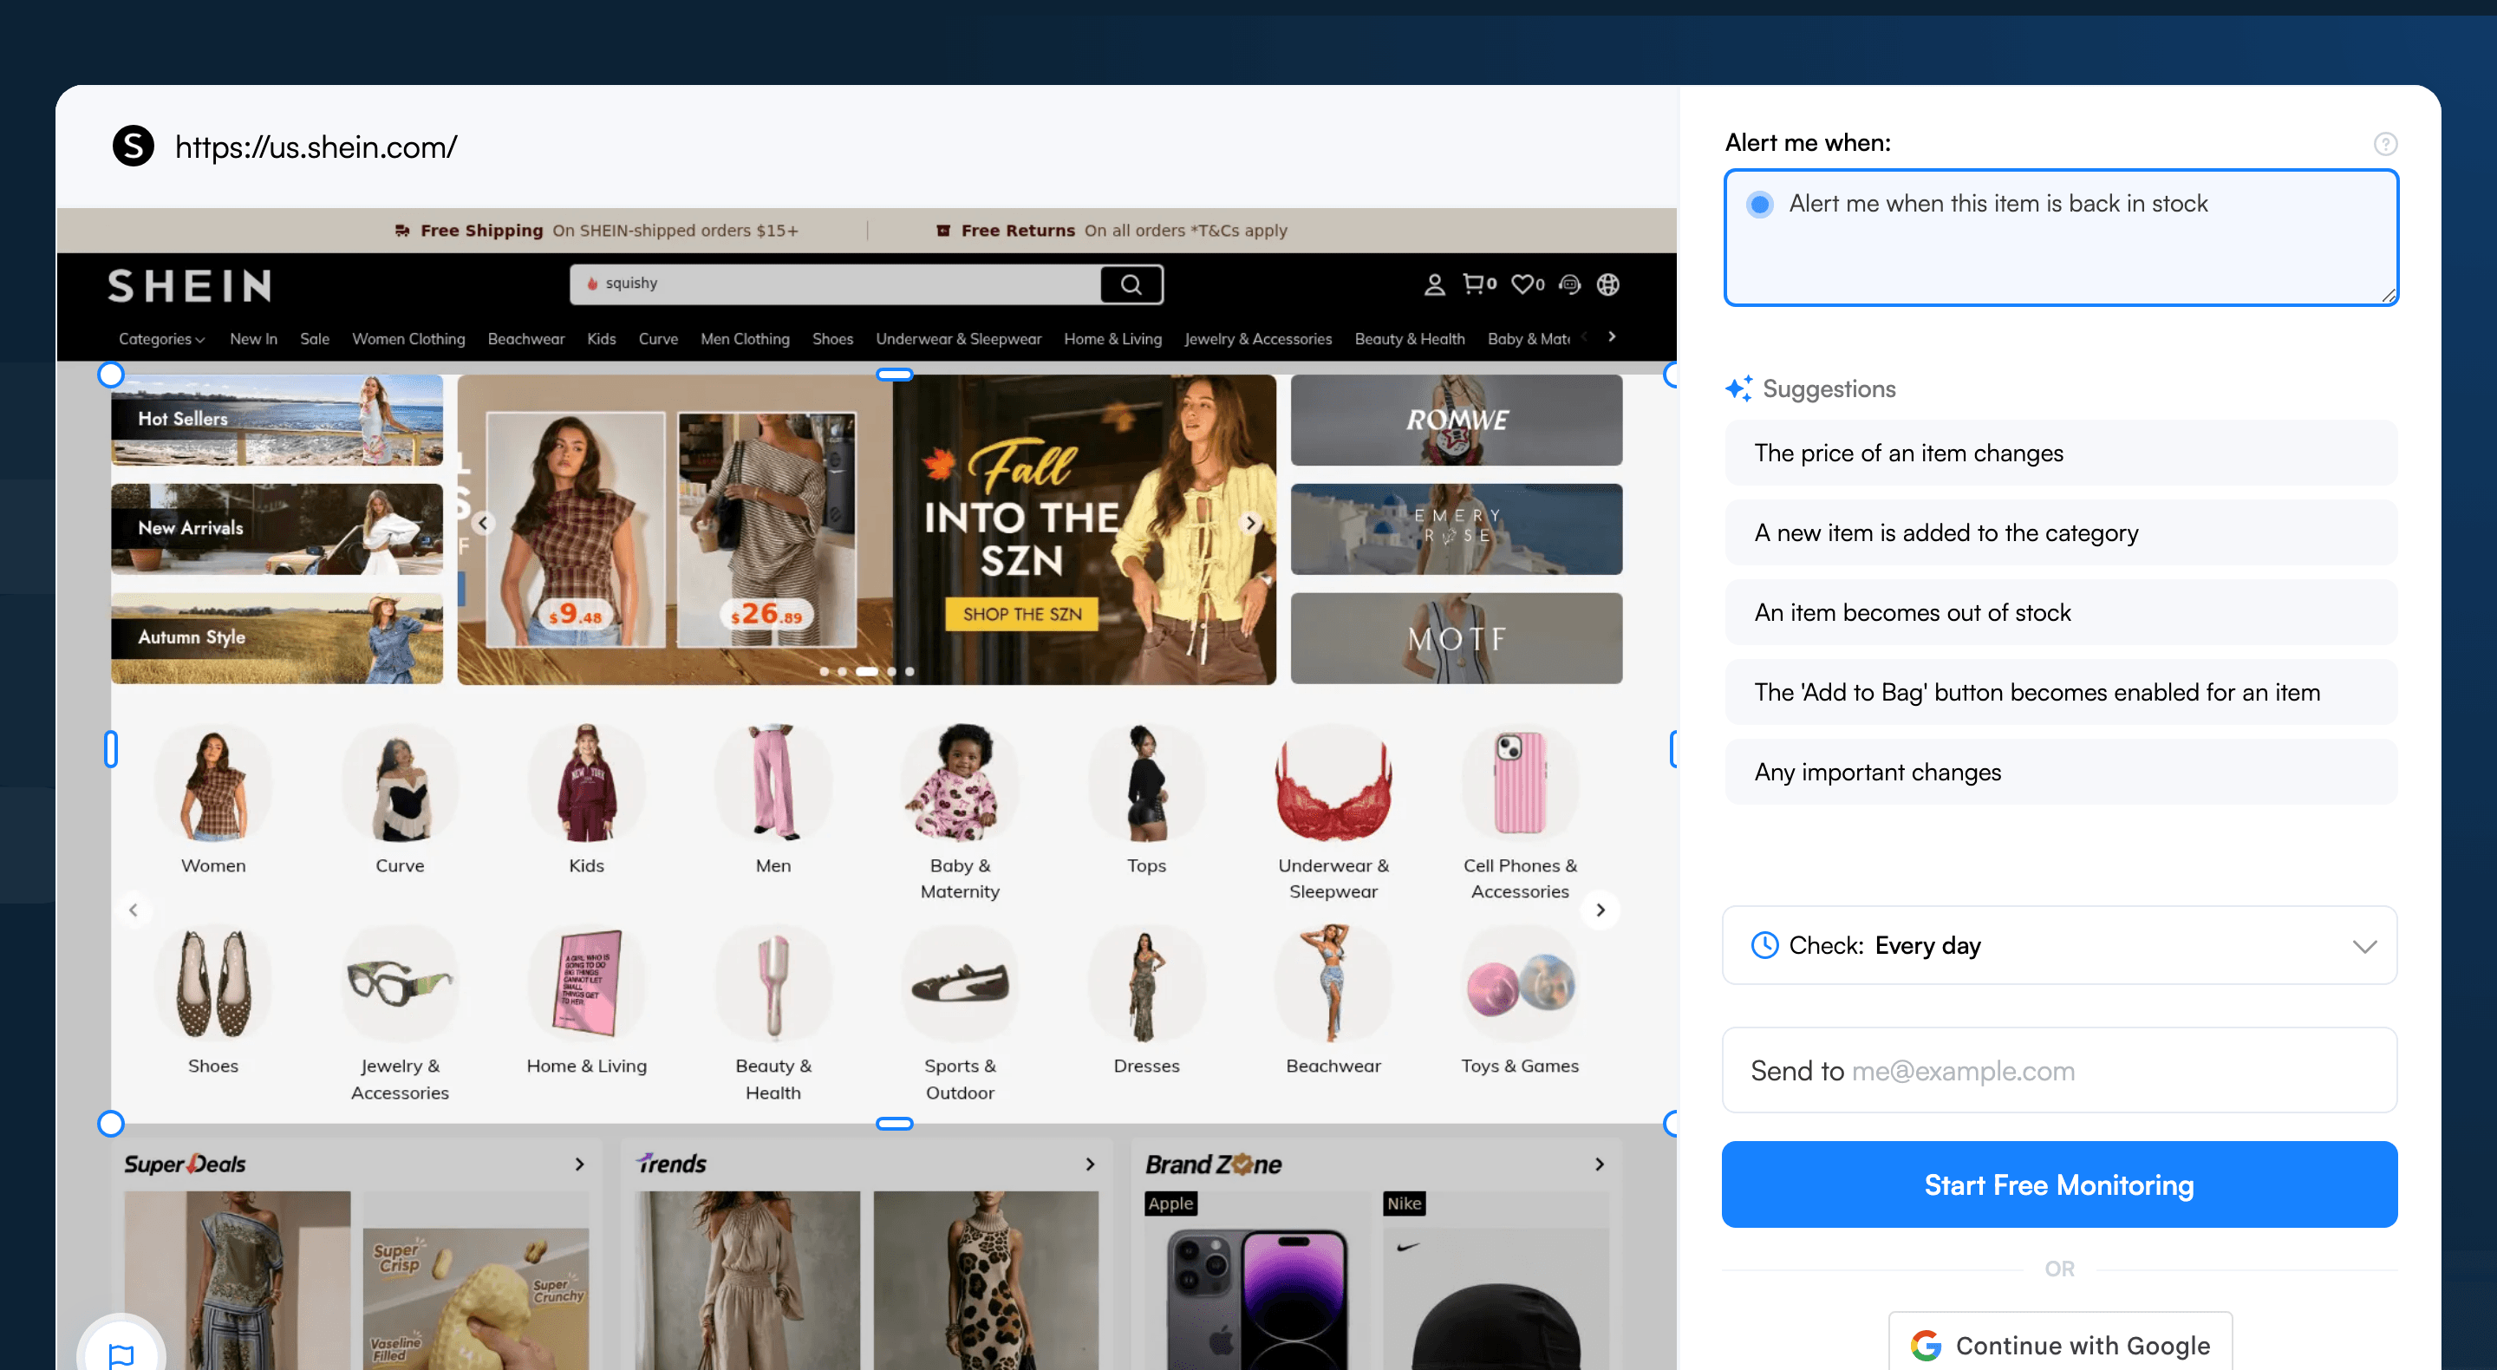Select the Dresses category circle
The height and width of the screenshot is (1370, 2497).
(1147, 983)
